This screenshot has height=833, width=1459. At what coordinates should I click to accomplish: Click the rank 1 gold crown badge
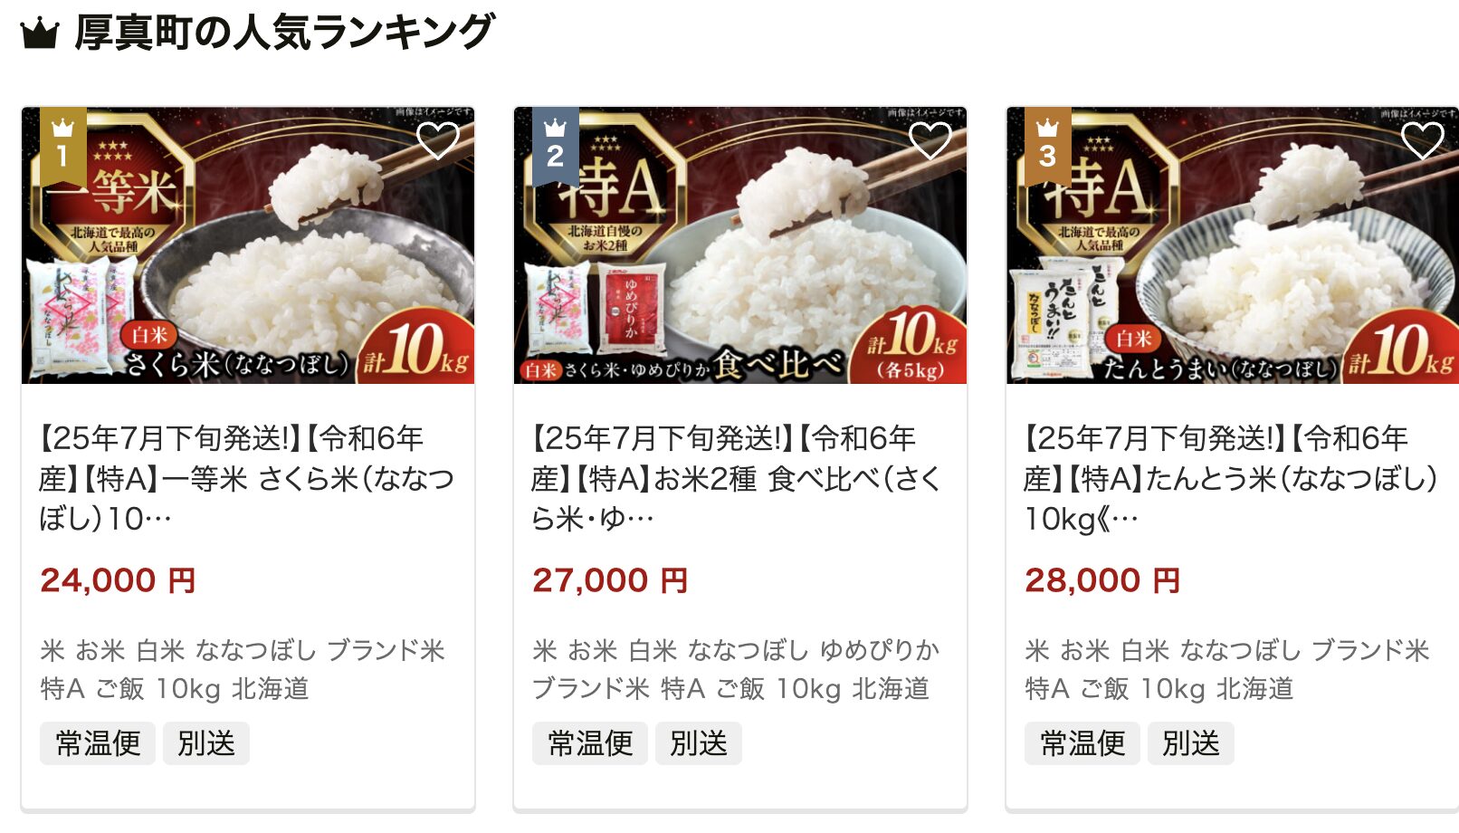point(63,145)
